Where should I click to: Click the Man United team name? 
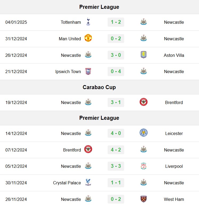[x=70, y=39]
